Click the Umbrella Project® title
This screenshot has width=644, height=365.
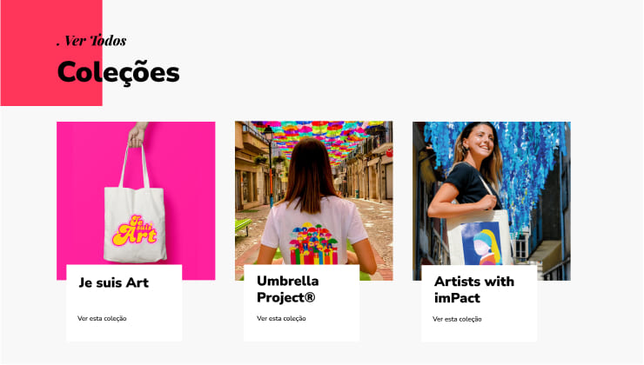point(288,289)
